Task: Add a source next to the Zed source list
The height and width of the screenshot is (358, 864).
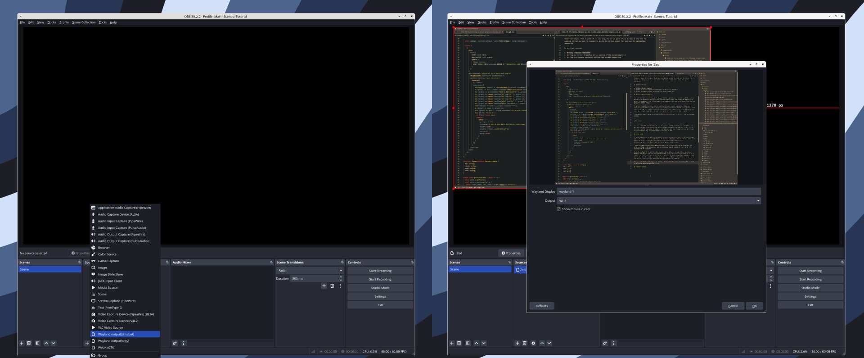Action: coord(517,343)
